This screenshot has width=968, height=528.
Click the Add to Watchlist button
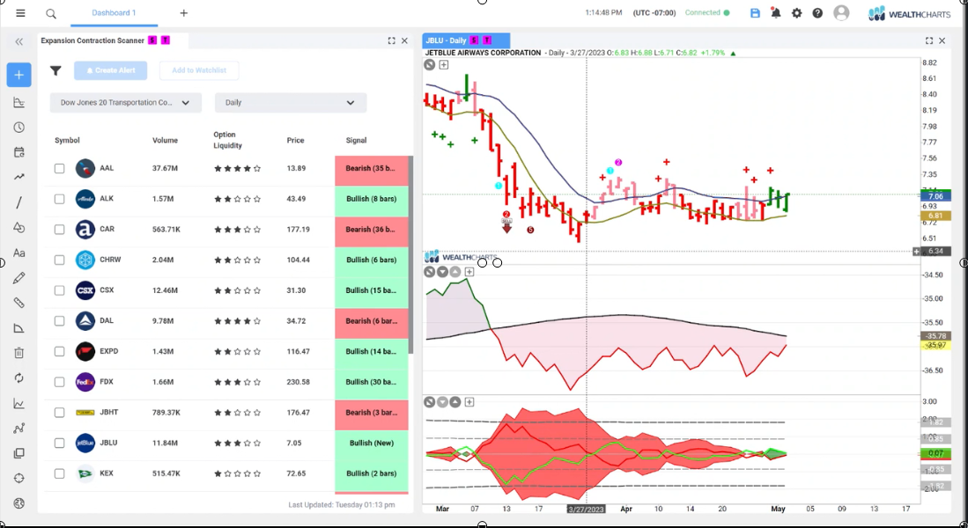pos(199,70)
